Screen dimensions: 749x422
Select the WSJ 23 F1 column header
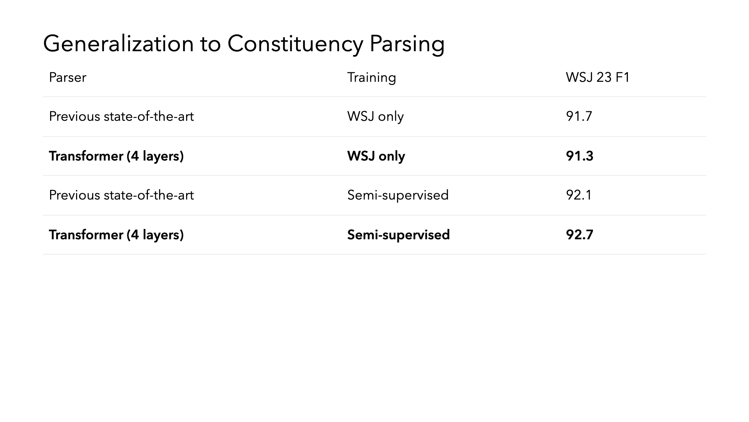[x=598, y=78]
